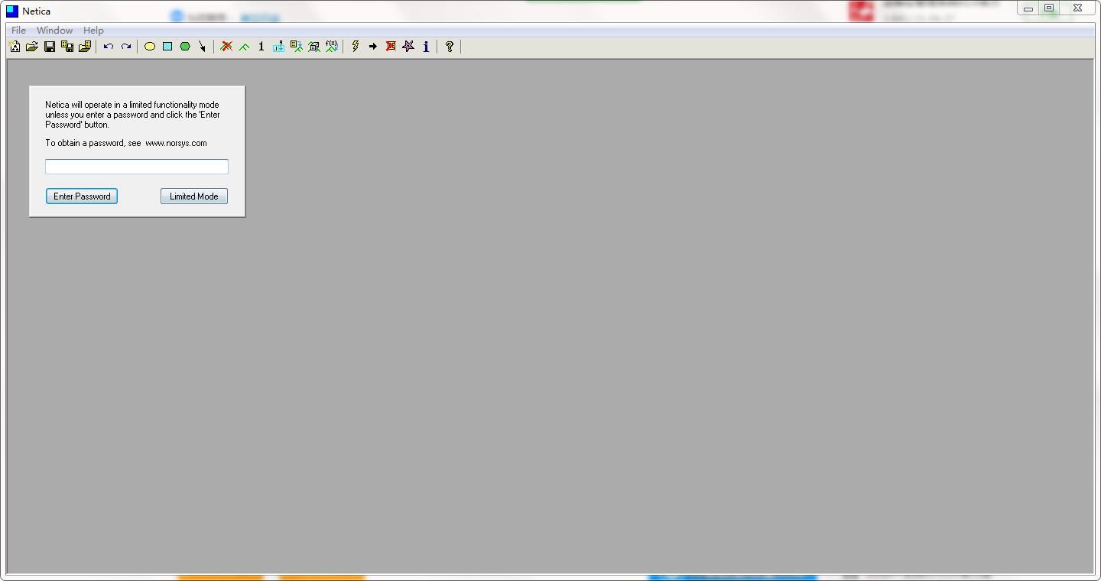Open a file using the folder icon
1101x581 pixels.
click(x=32, y=47)
